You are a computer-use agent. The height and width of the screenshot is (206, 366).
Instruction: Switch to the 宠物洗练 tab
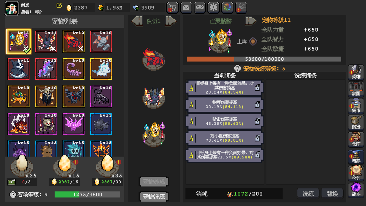click(154, 197)
